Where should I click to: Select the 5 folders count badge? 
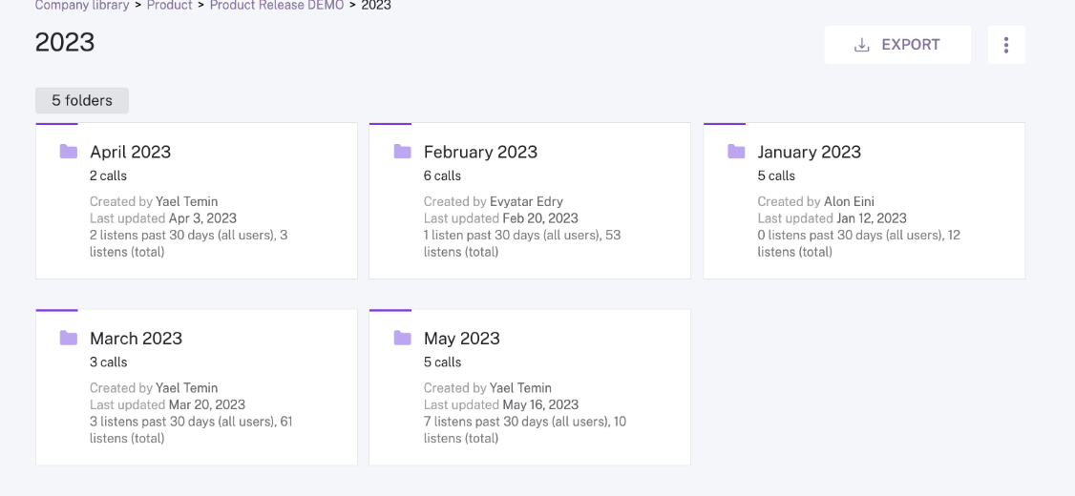tap(82, 101)
